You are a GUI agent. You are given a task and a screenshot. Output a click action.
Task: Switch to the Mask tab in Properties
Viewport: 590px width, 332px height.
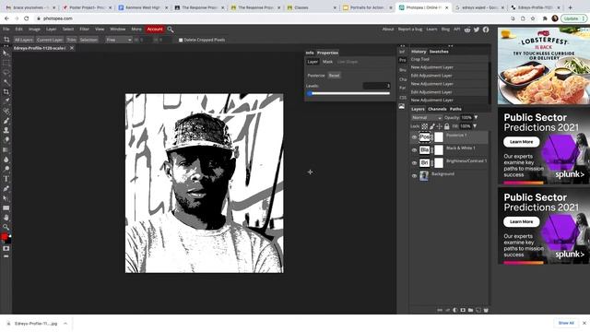328,62
